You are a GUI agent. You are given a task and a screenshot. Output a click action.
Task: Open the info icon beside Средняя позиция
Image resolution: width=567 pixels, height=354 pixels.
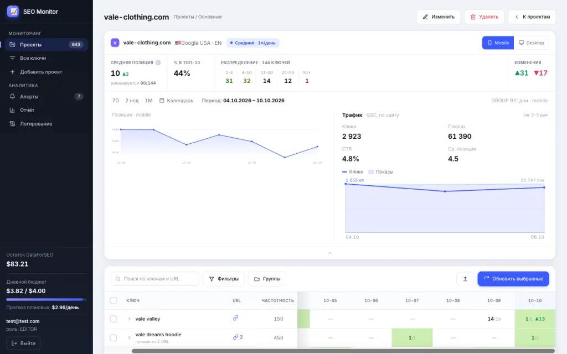point(158,63)
